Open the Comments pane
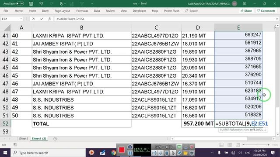The height and width of the screenshot is (157, 280). (266, 10)
